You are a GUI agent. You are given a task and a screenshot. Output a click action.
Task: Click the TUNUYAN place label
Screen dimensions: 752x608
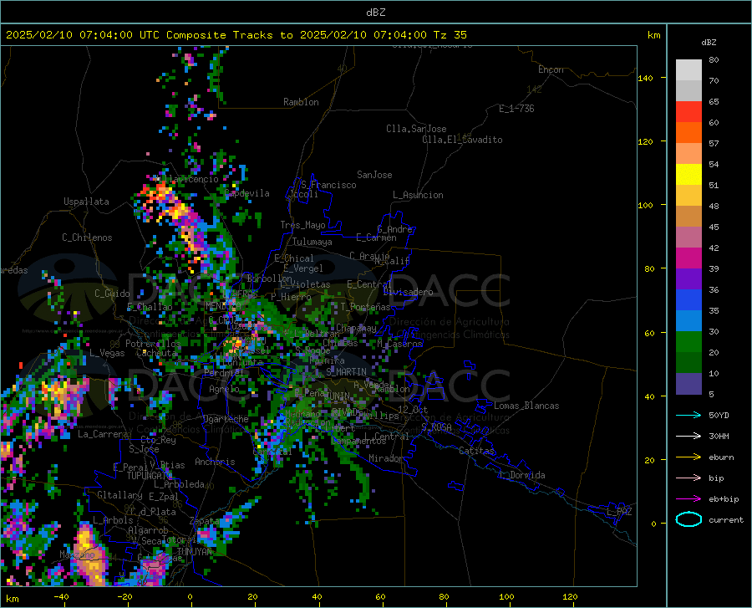coord(194,552)
